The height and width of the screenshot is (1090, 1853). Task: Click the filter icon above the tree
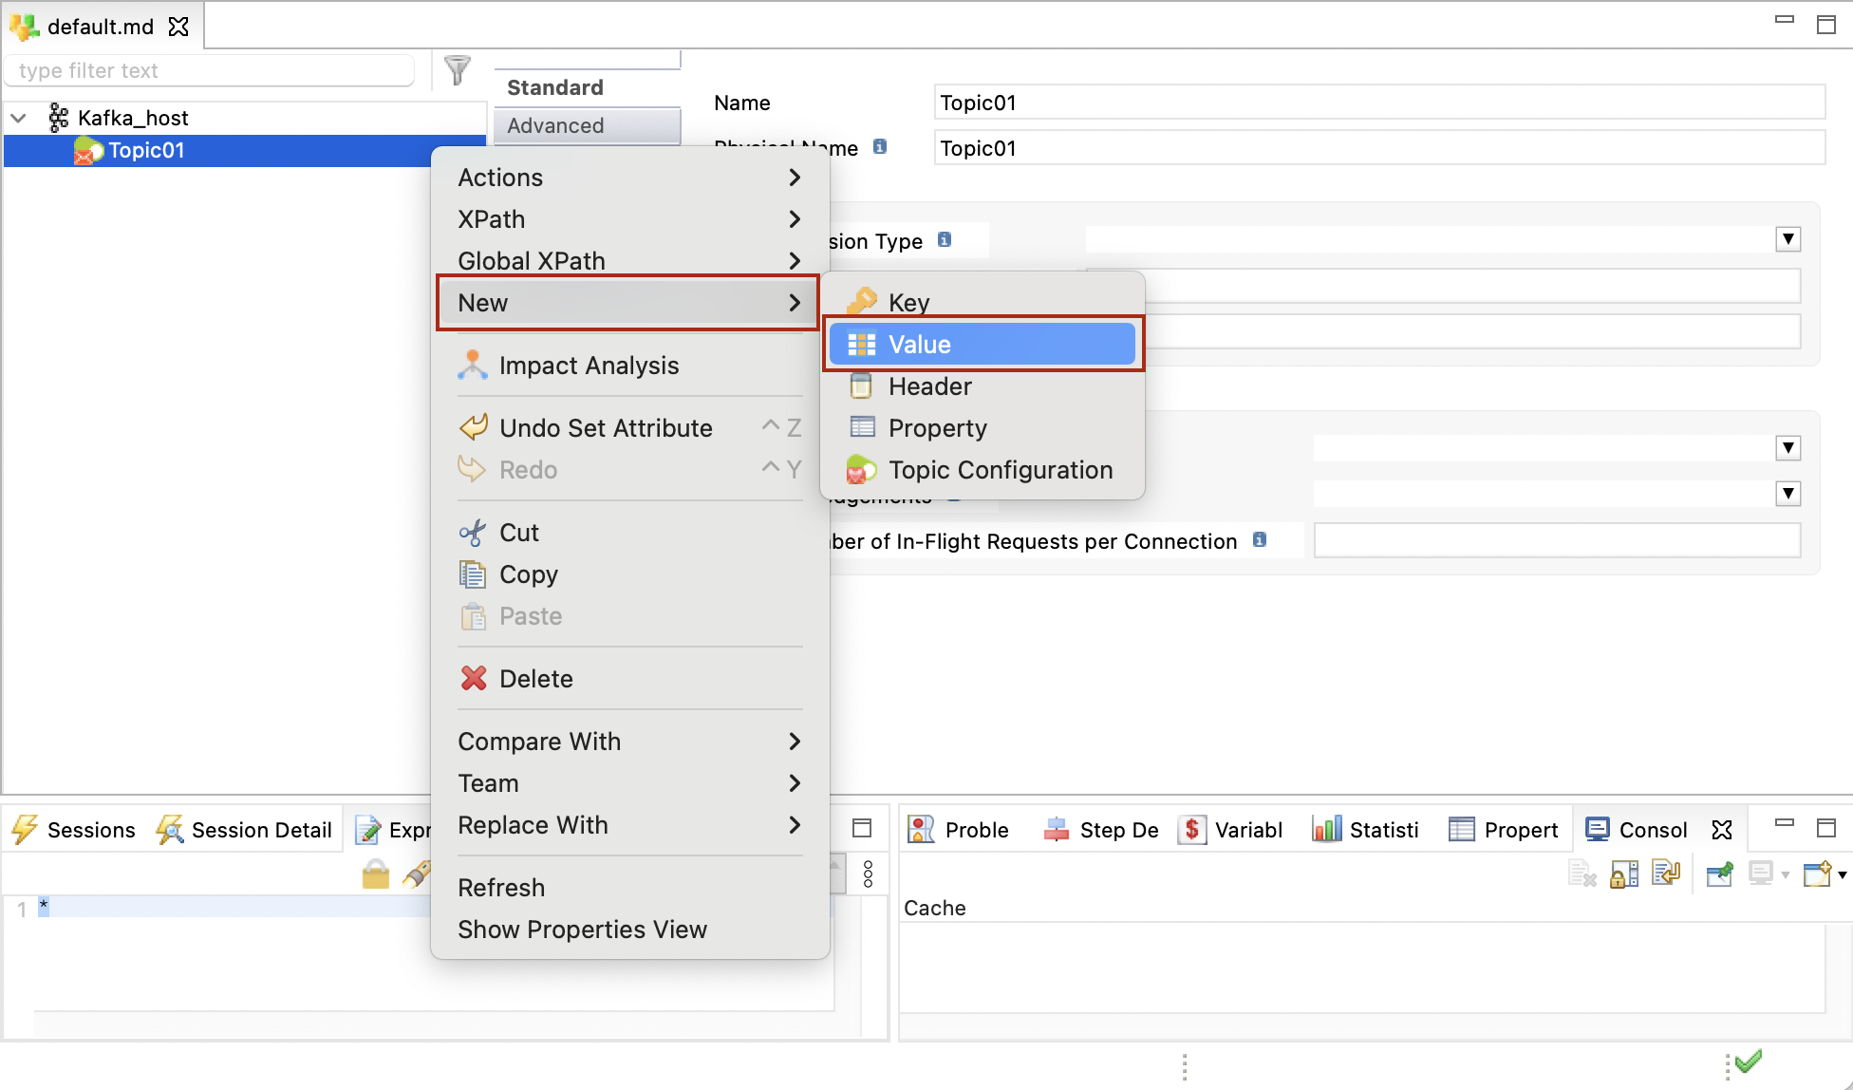(x=458, y=69)
